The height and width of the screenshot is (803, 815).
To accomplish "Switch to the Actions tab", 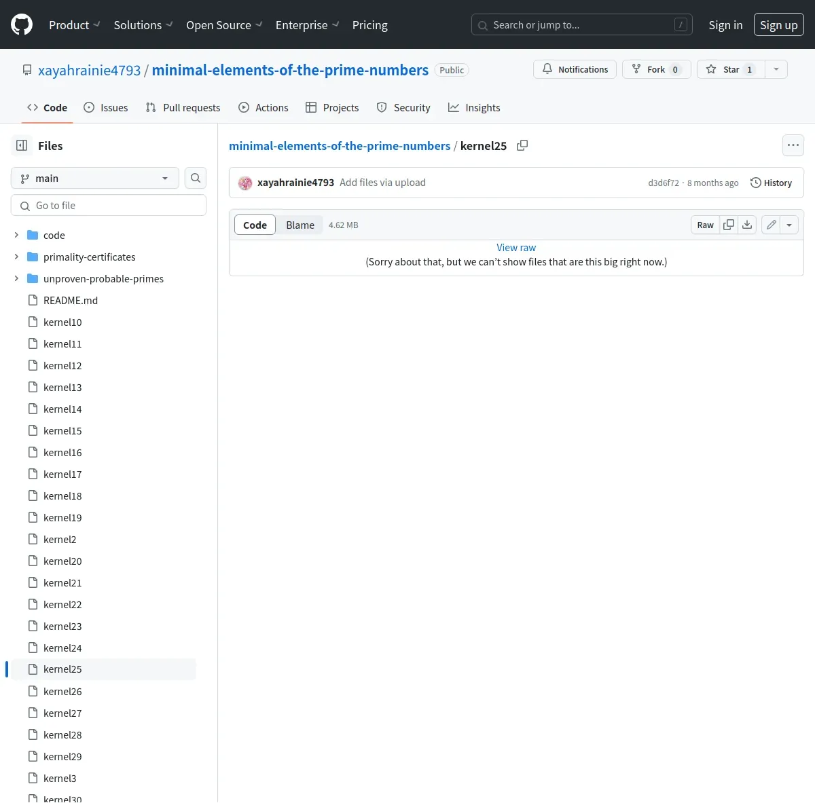I will [x=264, y=107].
